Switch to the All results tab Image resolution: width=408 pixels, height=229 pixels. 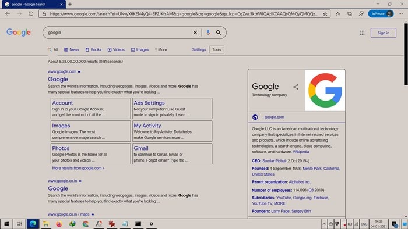click(x=53, y=49)
